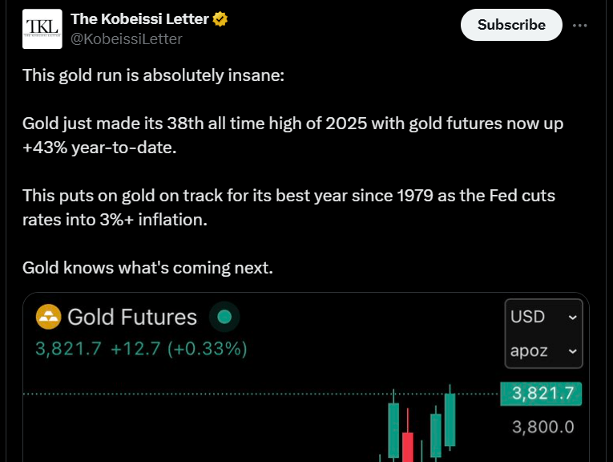Open the @KobeissiLetter handle link

click(x=127, y=38)
